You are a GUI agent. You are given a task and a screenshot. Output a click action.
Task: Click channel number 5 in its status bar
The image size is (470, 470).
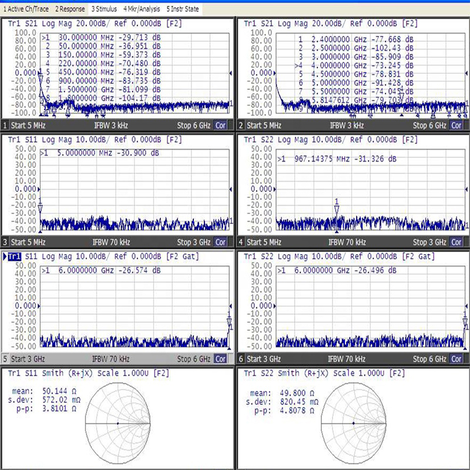pyautogui.click(x=5, y=359)
